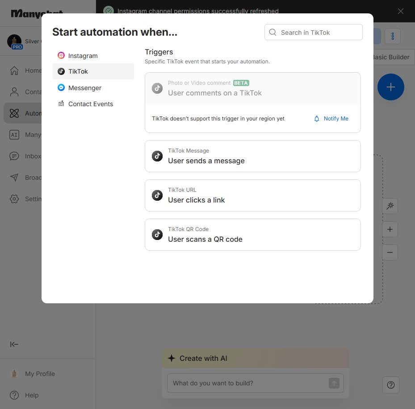Choose the User sends a message trigger
Screen dimensions: 415x409
(x=253, y=156)
